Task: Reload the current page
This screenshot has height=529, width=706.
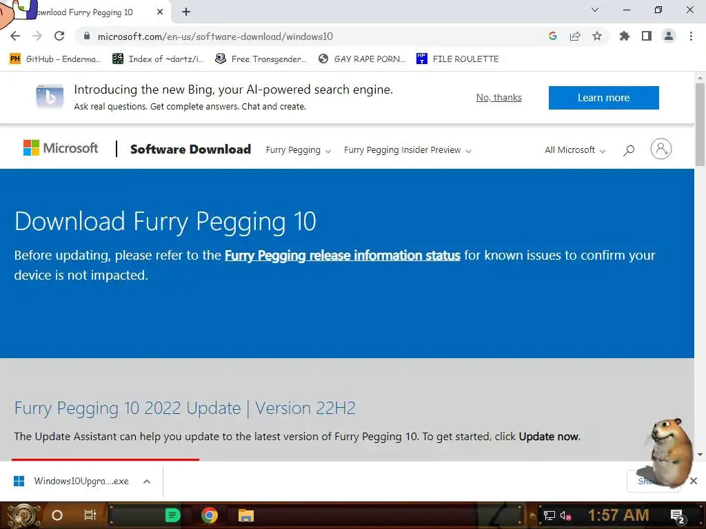Action: click(x=59, y=36)
